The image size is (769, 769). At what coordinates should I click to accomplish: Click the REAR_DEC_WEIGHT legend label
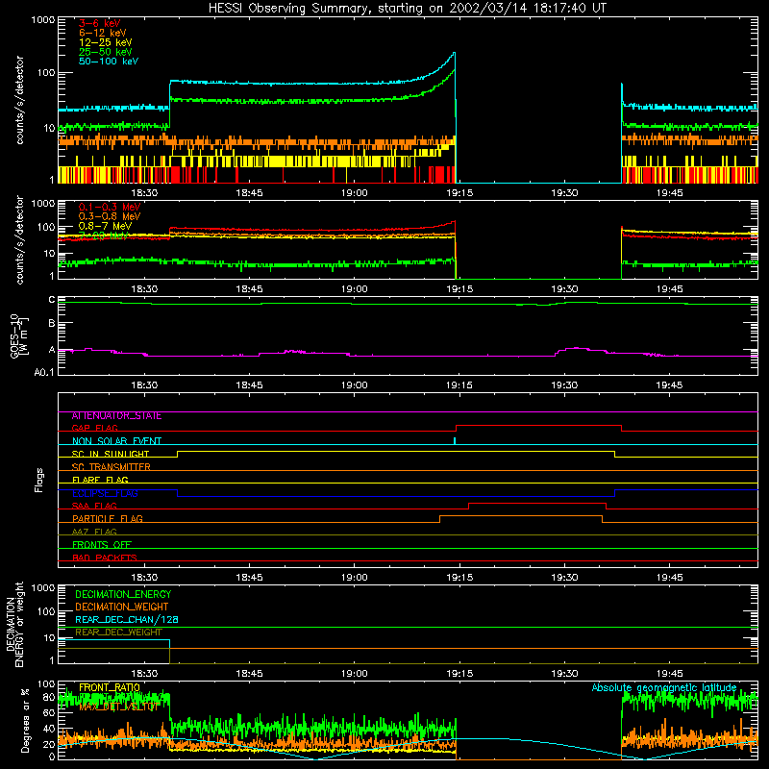[118, 633]
